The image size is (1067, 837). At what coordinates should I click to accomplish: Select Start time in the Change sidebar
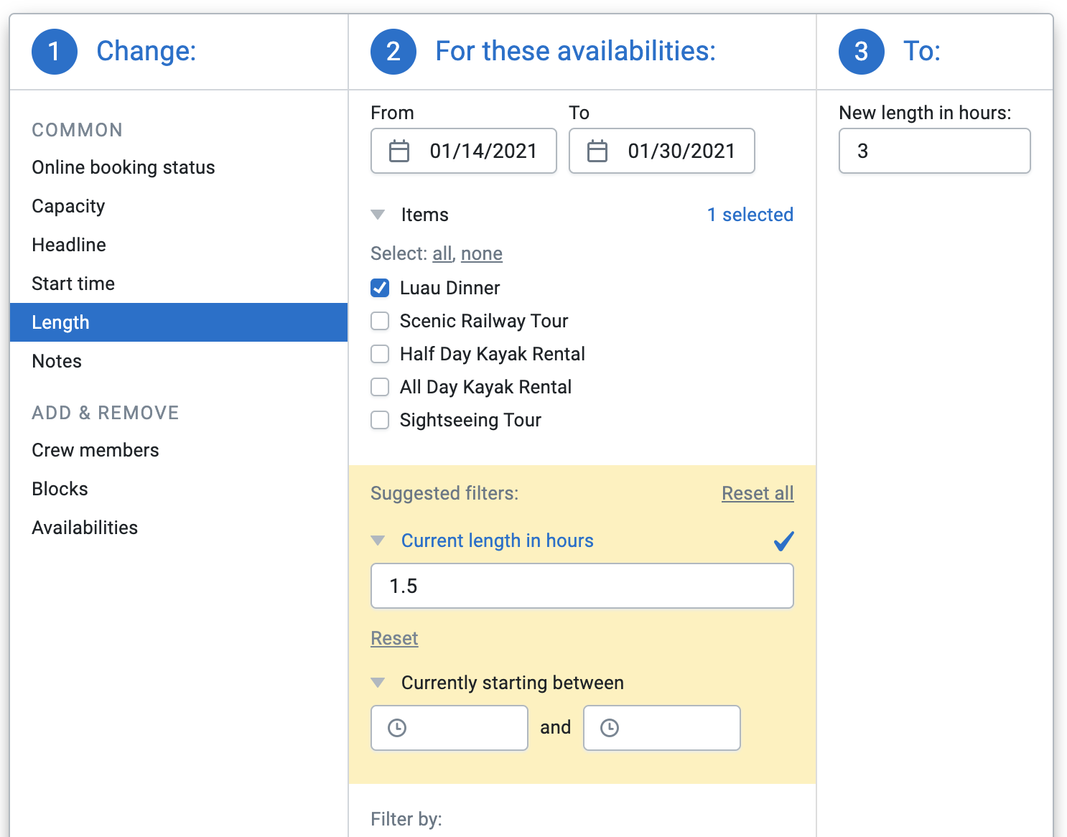(73, 283)
